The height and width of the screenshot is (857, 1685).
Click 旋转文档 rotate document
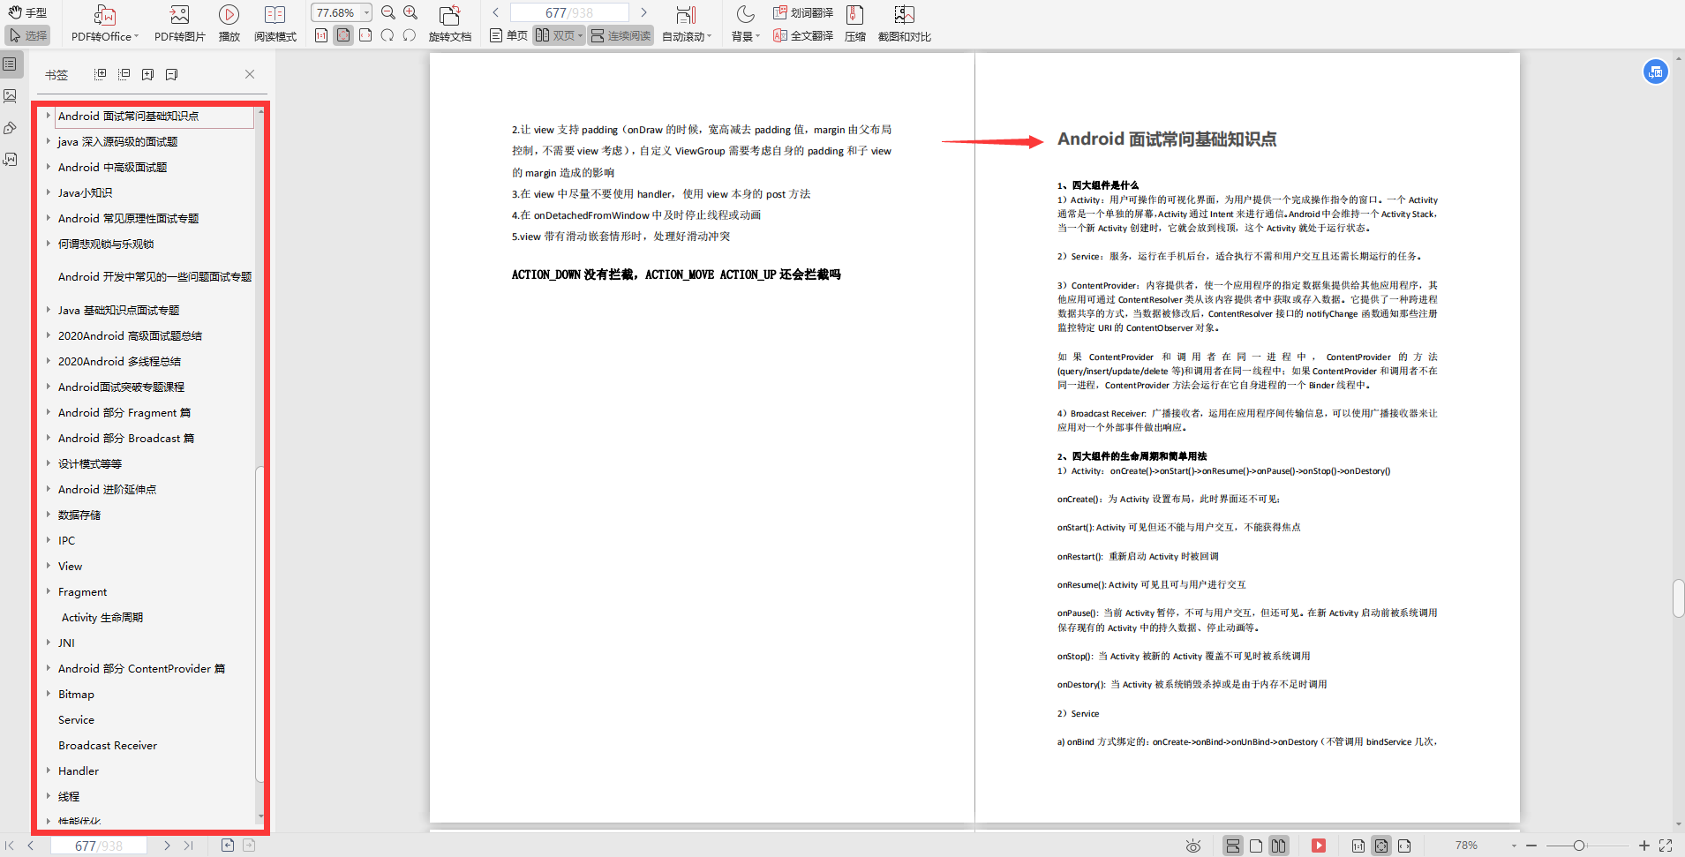coord(449,24)
